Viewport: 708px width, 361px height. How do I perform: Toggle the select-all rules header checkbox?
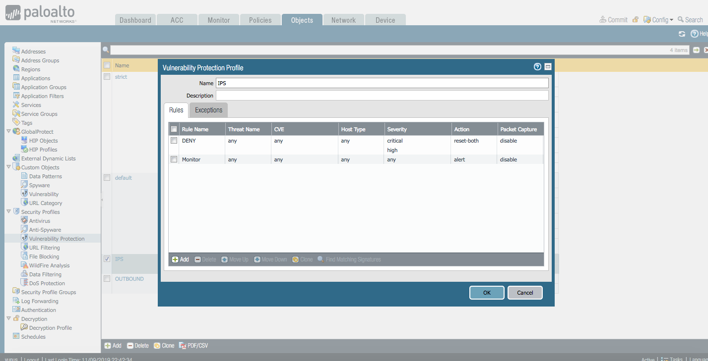coord(174,129)
